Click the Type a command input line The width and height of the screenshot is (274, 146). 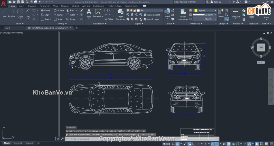pyautogui.click(x=142, y=139)
